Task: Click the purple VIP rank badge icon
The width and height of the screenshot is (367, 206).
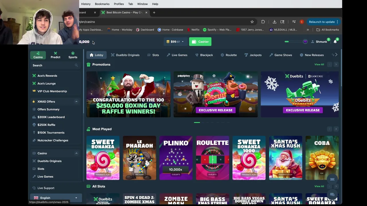Action: click(x=305, y=41)
